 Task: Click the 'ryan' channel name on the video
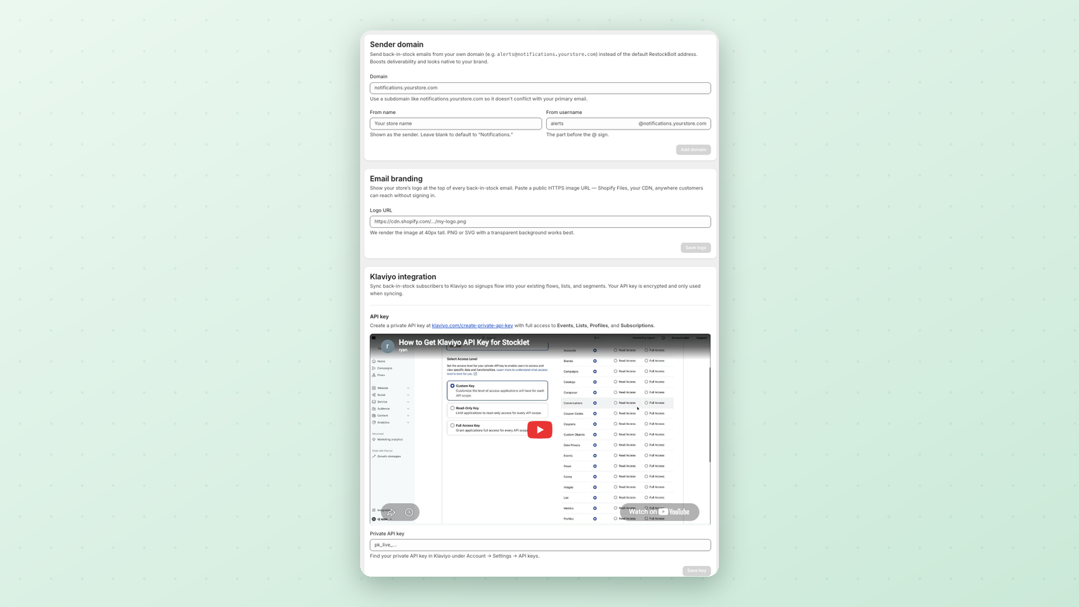(x=403, y=350)
